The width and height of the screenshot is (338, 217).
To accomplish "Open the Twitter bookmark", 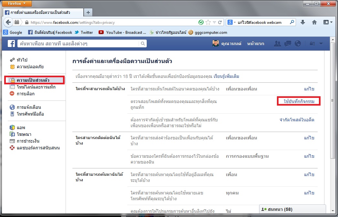I will click(84, 33).
